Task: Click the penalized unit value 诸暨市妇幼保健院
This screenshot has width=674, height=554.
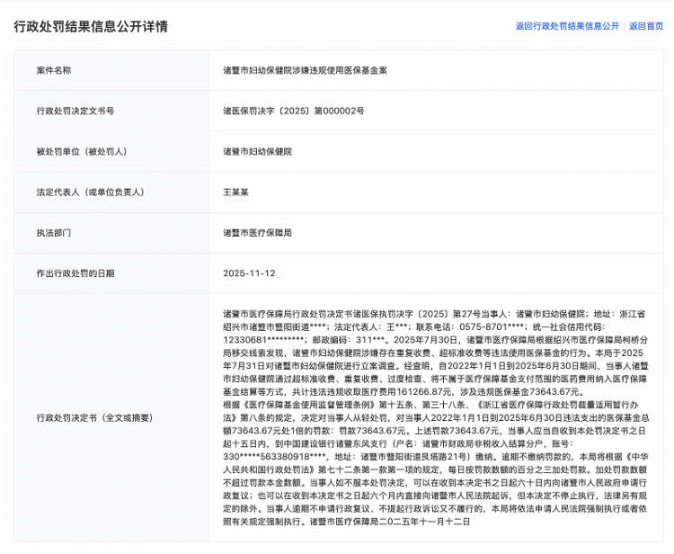Action: click(257, 151)
